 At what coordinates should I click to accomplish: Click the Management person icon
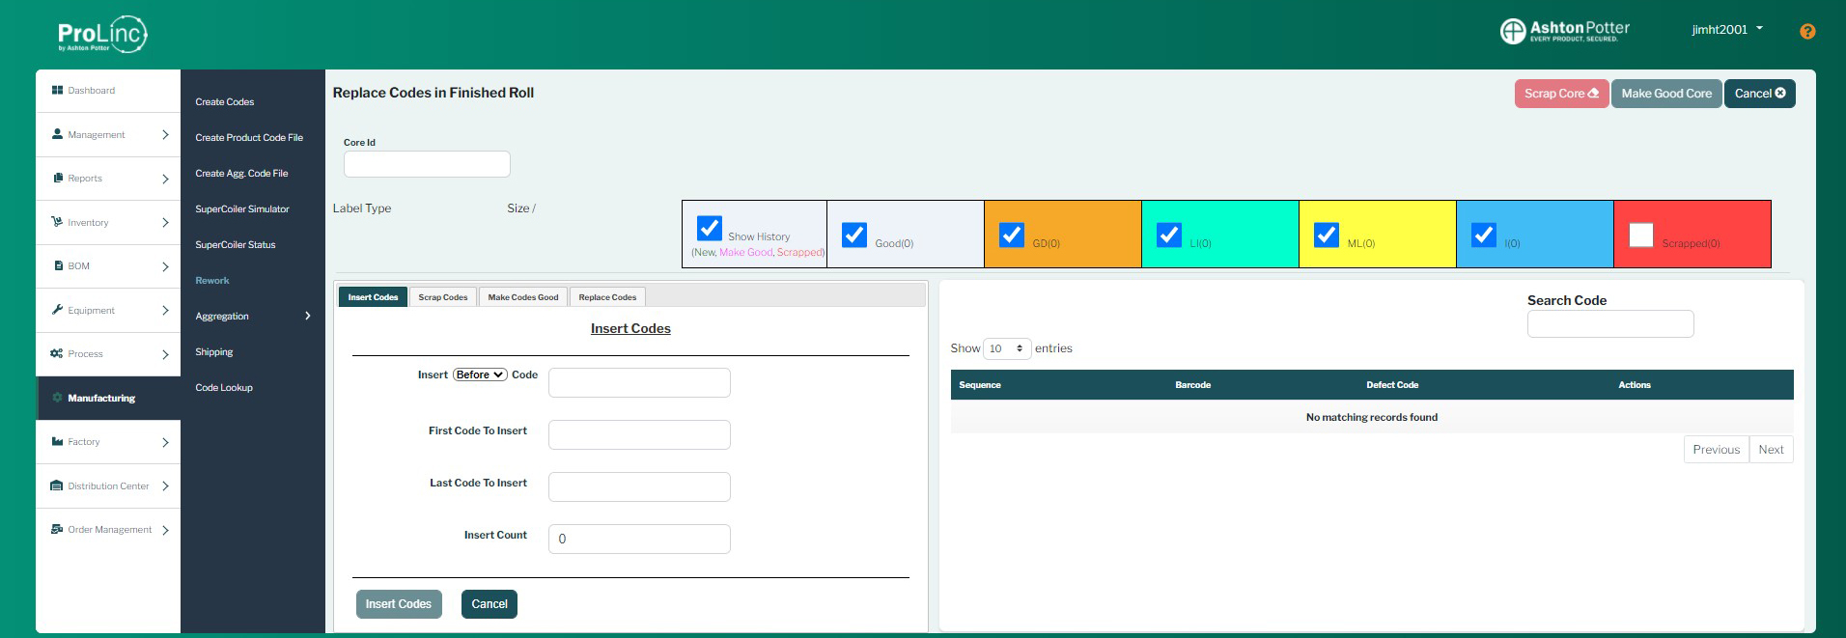click(x=57, y=134)
